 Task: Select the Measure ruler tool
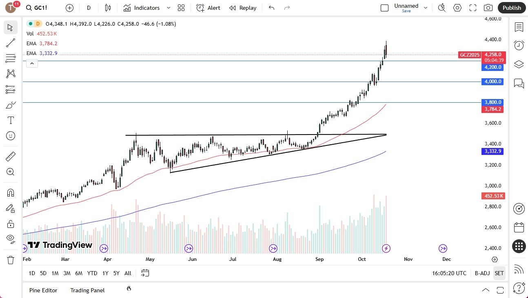click(x=11, y=156)
